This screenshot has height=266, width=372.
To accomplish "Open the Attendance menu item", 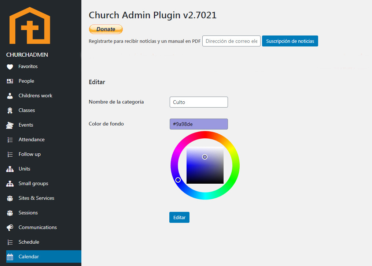I will point(32,139).
